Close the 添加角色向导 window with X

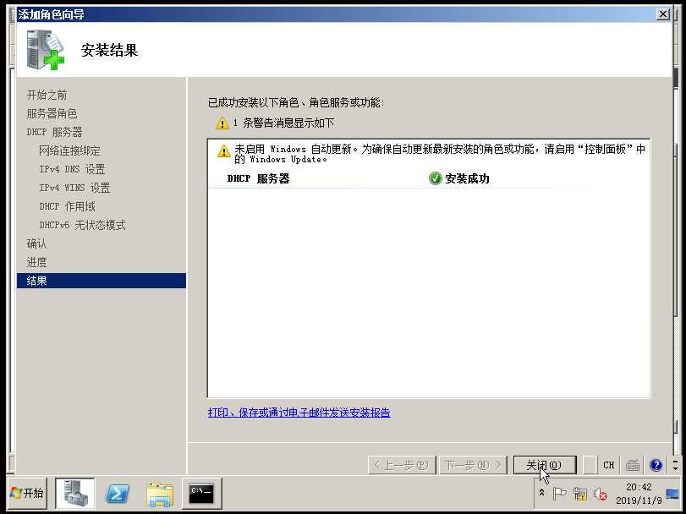coord(663,14)
